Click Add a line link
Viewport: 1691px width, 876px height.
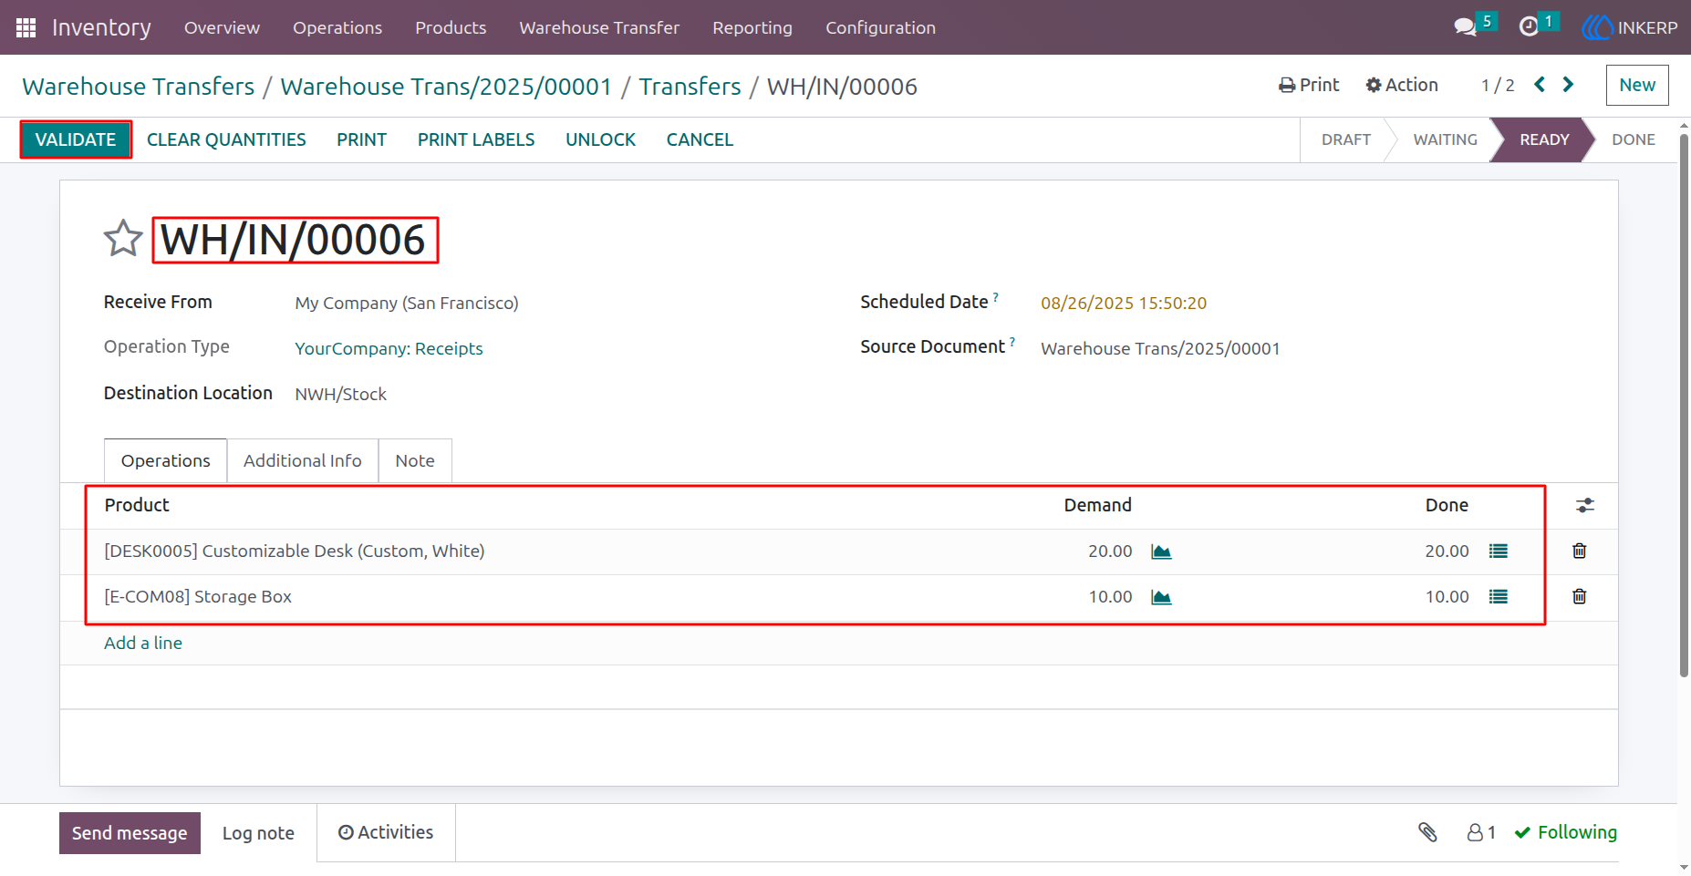point(143,643)
